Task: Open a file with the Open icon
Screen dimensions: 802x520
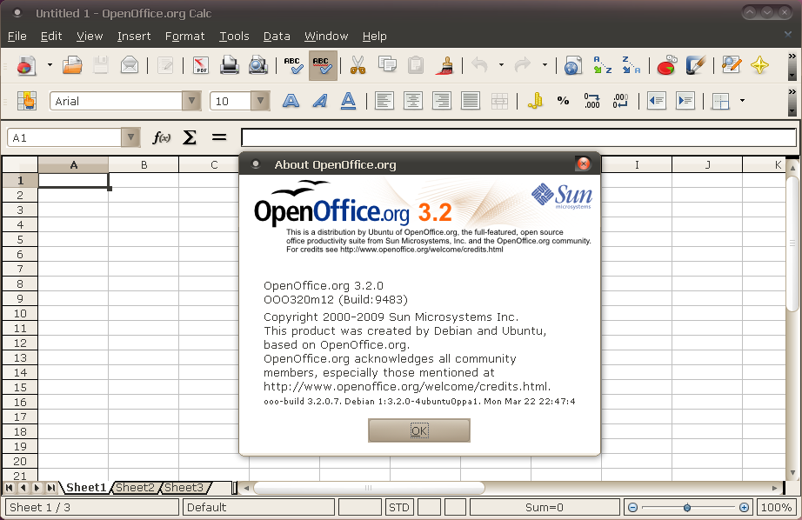Action: click(x=72, y=65)
